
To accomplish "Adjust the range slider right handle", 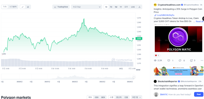I will click(x=134, y=77).
